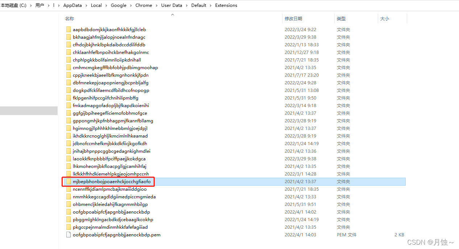
Task: Click folder icon of aapbdbdomjkkjkaonfhkkikfgjllcleb
Action: click(68, 30)
